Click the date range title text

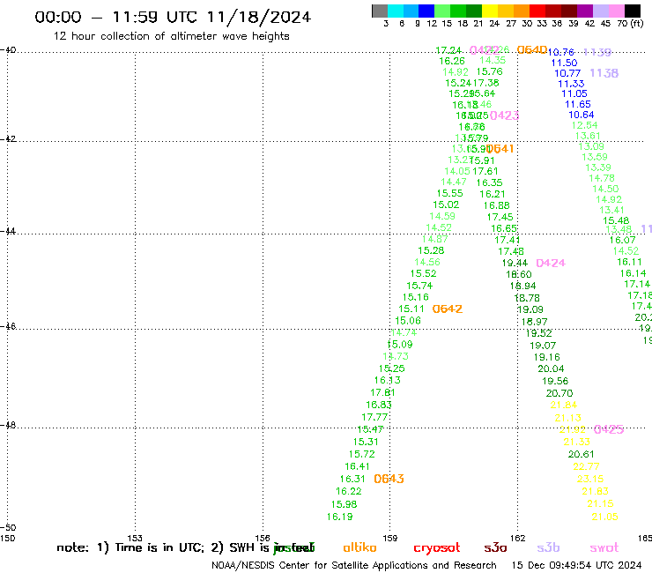(173, 17)
